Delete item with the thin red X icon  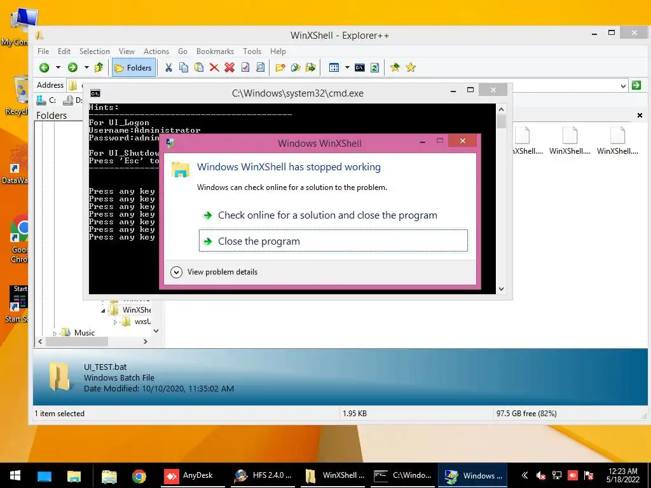pos(214,67)
